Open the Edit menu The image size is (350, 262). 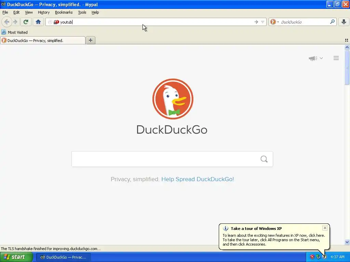tap(16, 13)
